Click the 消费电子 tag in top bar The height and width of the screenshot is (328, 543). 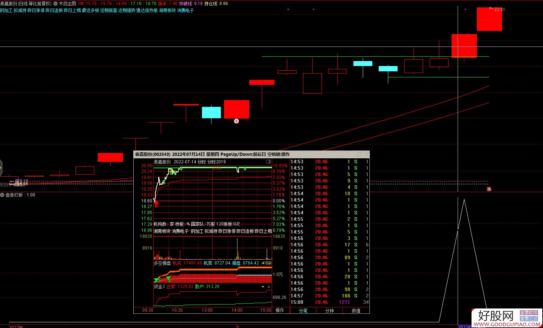186,10
